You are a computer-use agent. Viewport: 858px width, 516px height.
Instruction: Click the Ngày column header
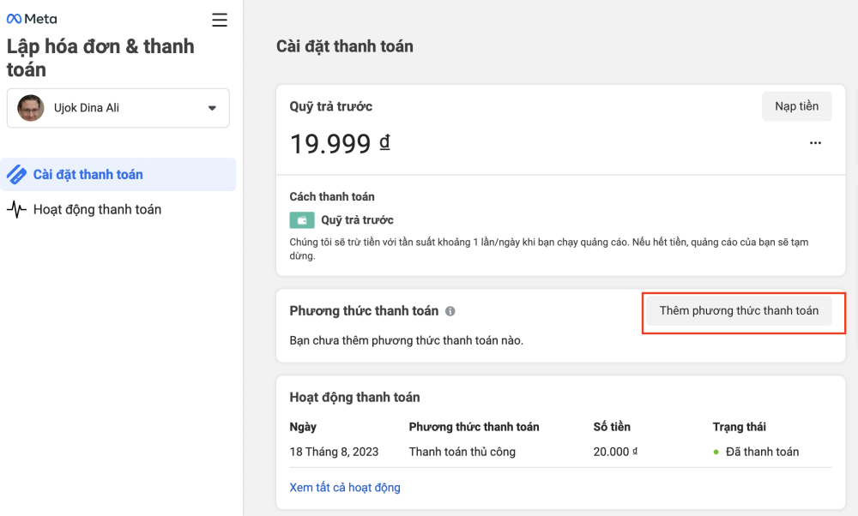pos(303,427)
